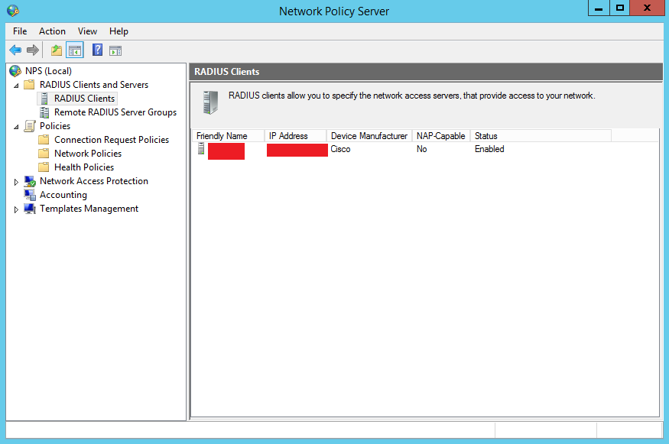The width and height of the screenshot is (669, 444).
Task: Expand the Templates Management node
Action: pyautogui.click(x=16, y=209)
